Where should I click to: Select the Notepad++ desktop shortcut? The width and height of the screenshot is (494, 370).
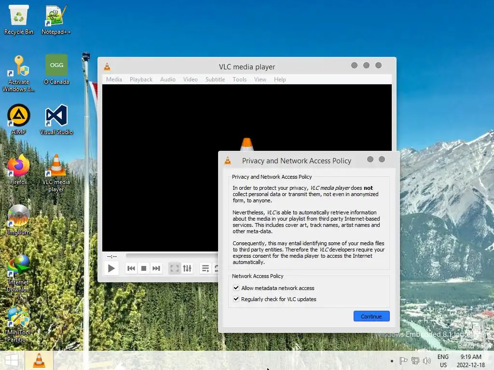56,19
